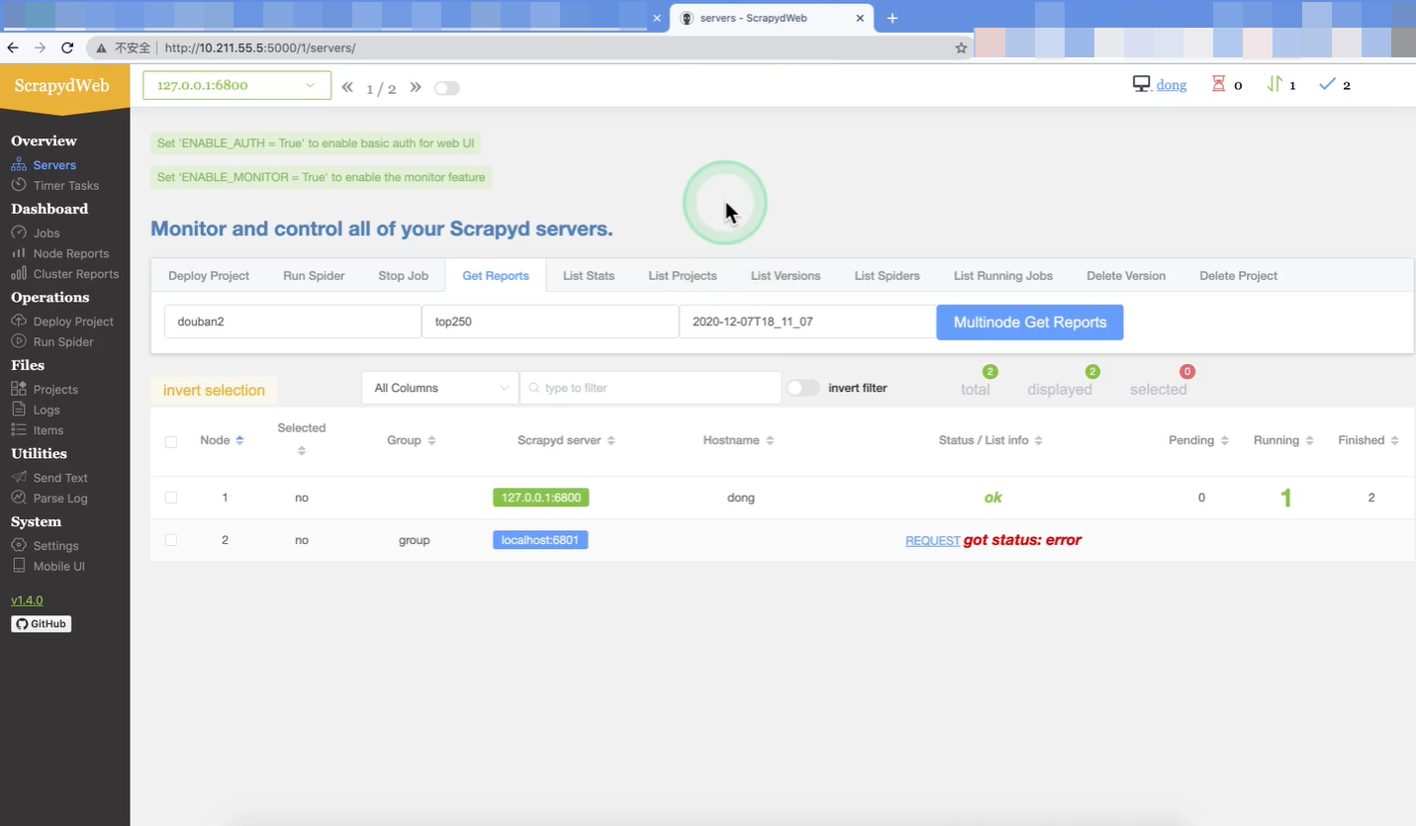This screenshot has width=1416, height=826.
Task: Open the GitHub badge link
Action: coord(42,624)
